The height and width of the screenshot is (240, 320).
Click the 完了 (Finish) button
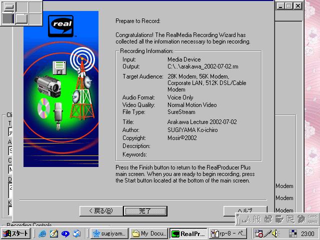click(x=145, y=211)
